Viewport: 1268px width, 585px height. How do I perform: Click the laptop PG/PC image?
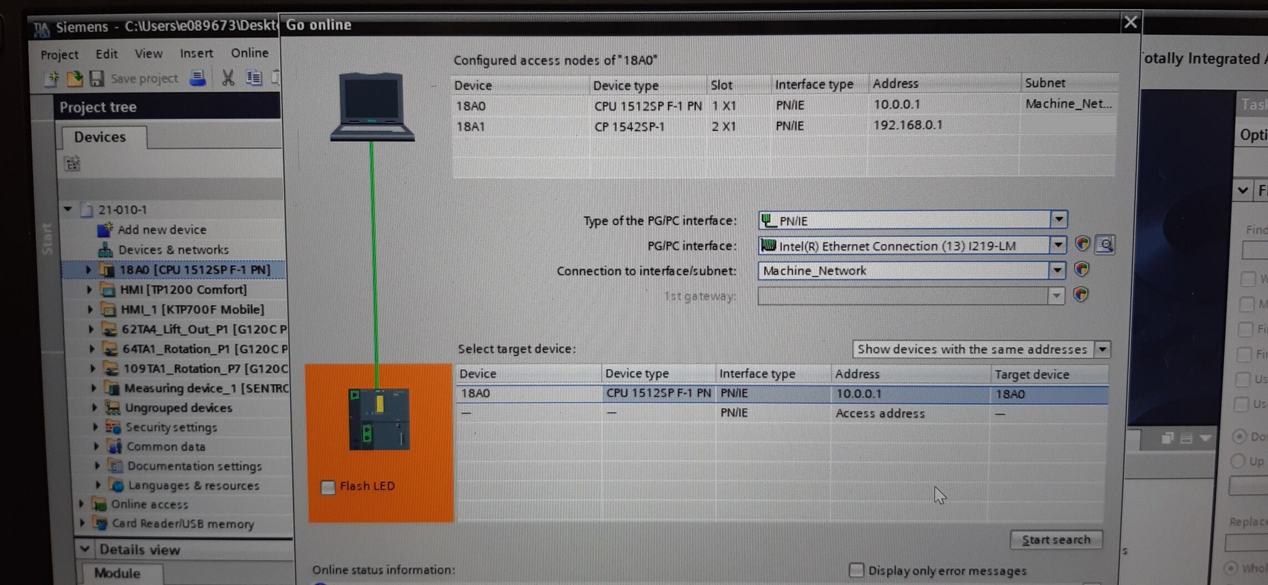372,106
